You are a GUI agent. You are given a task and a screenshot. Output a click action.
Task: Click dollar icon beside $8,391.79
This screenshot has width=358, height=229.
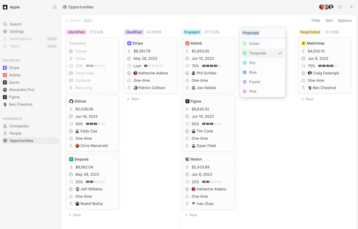click(129, 51)
